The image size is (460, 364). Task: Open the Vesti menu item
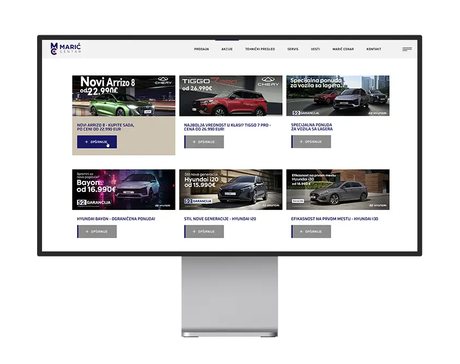point(315,49)
